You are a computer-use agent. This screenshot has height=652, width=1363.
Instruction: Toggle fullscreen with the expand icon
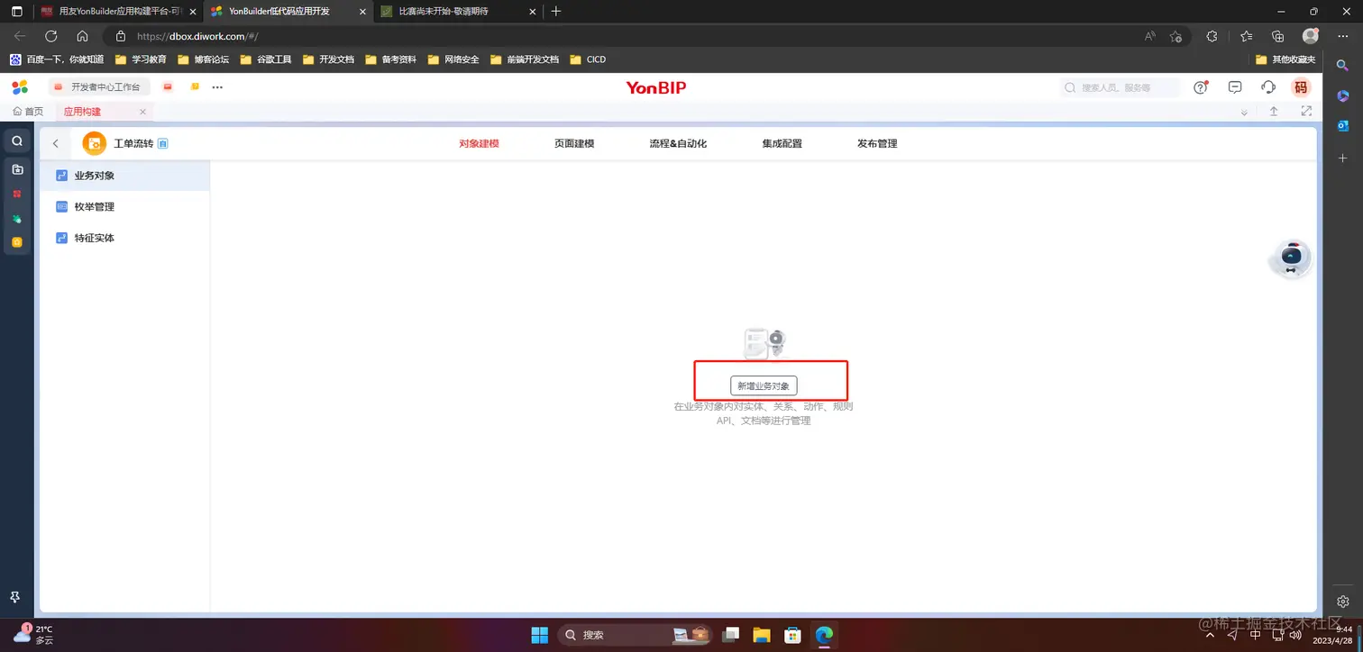(1306, 111)
